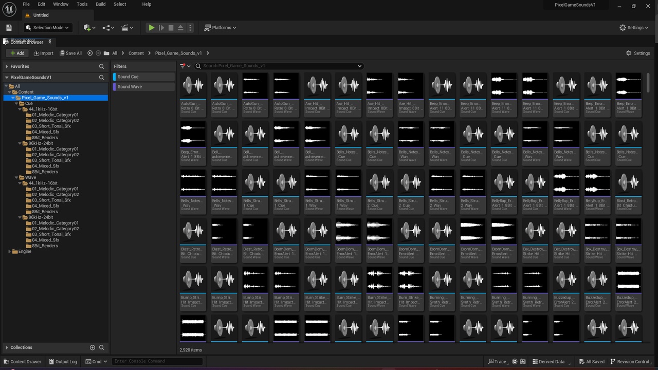
Task: Click the Unreal Engine logo icon
Action: [9, 10]
